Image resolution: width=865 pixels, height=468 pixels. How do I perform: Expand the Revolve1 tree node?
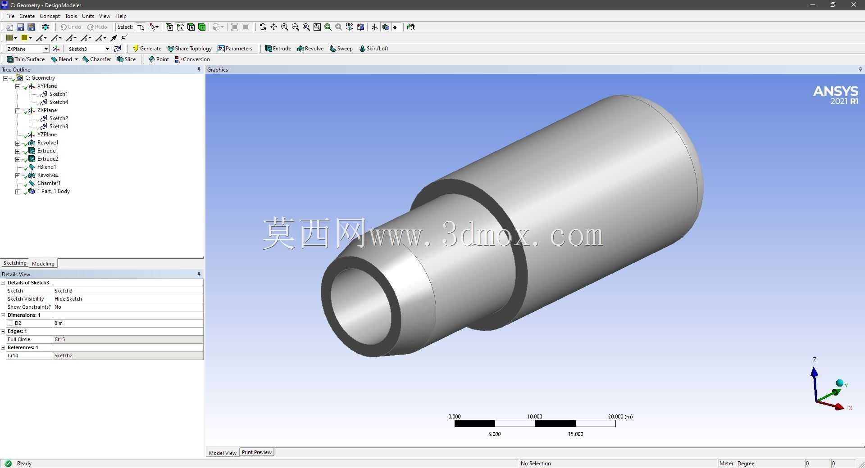click(18, 143)
